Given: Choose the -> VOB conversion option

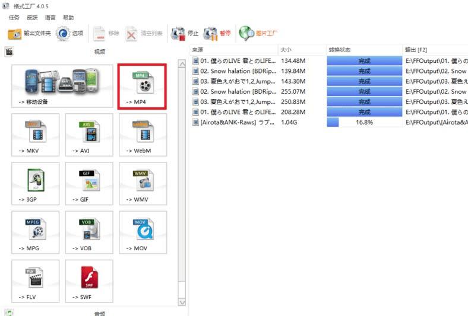Looking at the screenshot, I should (89, 232).
